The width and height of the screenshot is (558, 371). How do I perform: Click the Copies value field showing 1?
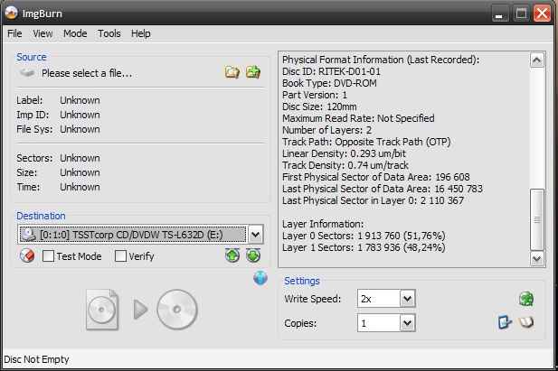point(379,322)
